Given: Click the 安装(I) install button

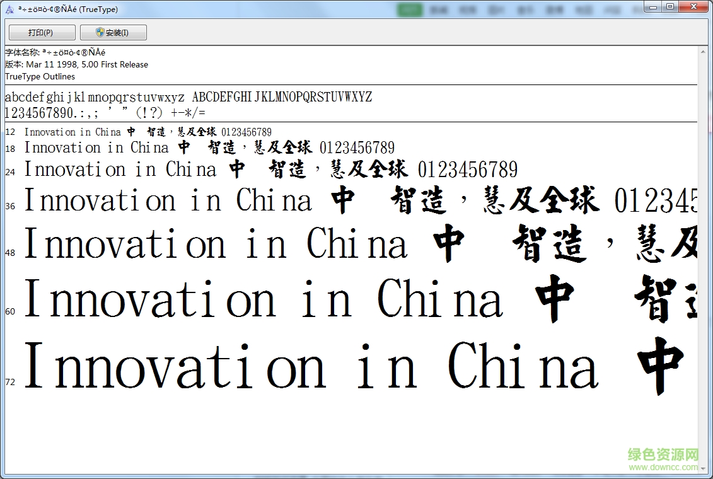Looking at the screenshot, I should click(x=113, y=32).
